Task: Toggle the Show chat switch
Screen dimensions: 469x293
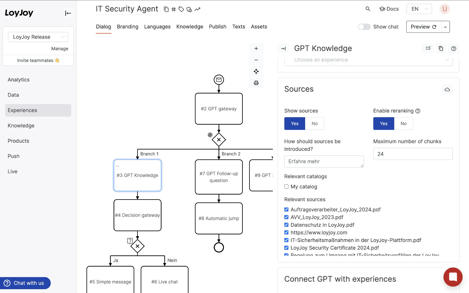Action: 364,27
